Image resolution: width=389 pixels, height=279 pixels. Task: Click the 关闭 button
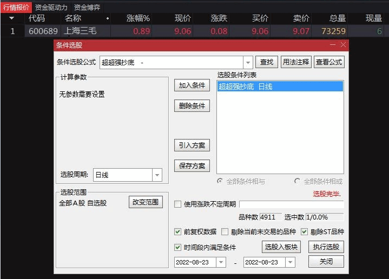coord(326,261)
